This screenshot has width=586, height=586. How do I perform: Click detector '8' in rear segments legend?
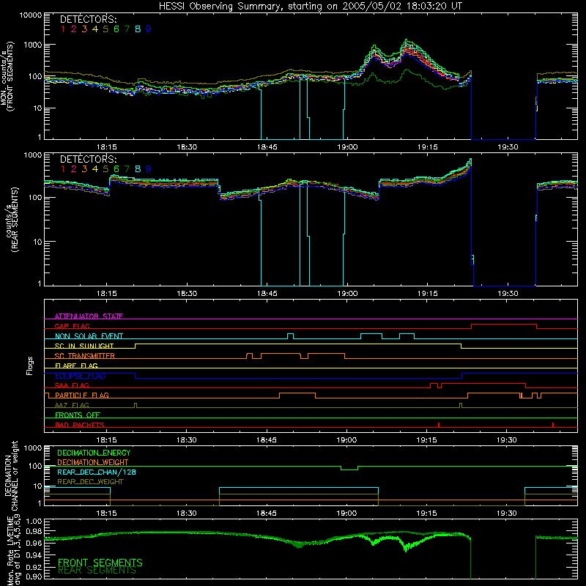[138, 169]
